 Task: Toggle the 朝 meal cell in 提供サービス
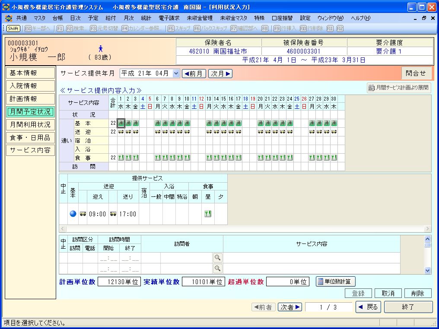pos(195,214)
